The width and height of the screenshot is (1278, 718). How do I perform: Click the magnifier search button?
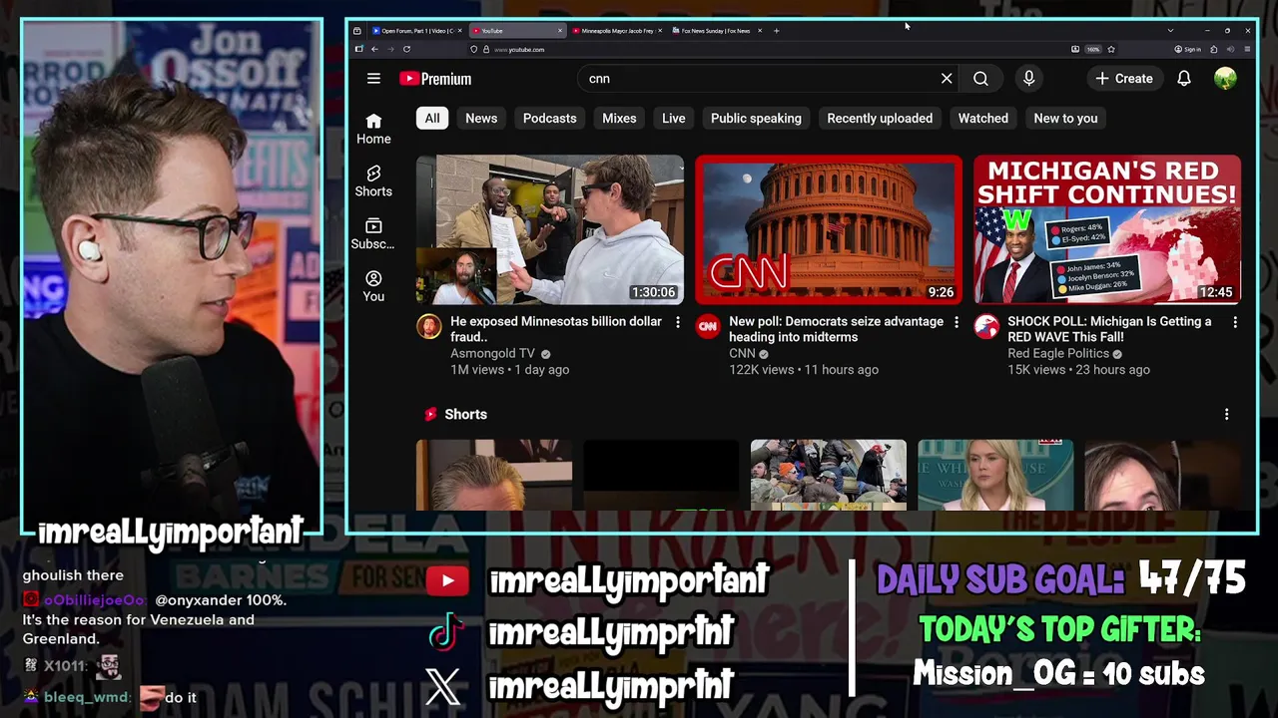pos(980,79)
